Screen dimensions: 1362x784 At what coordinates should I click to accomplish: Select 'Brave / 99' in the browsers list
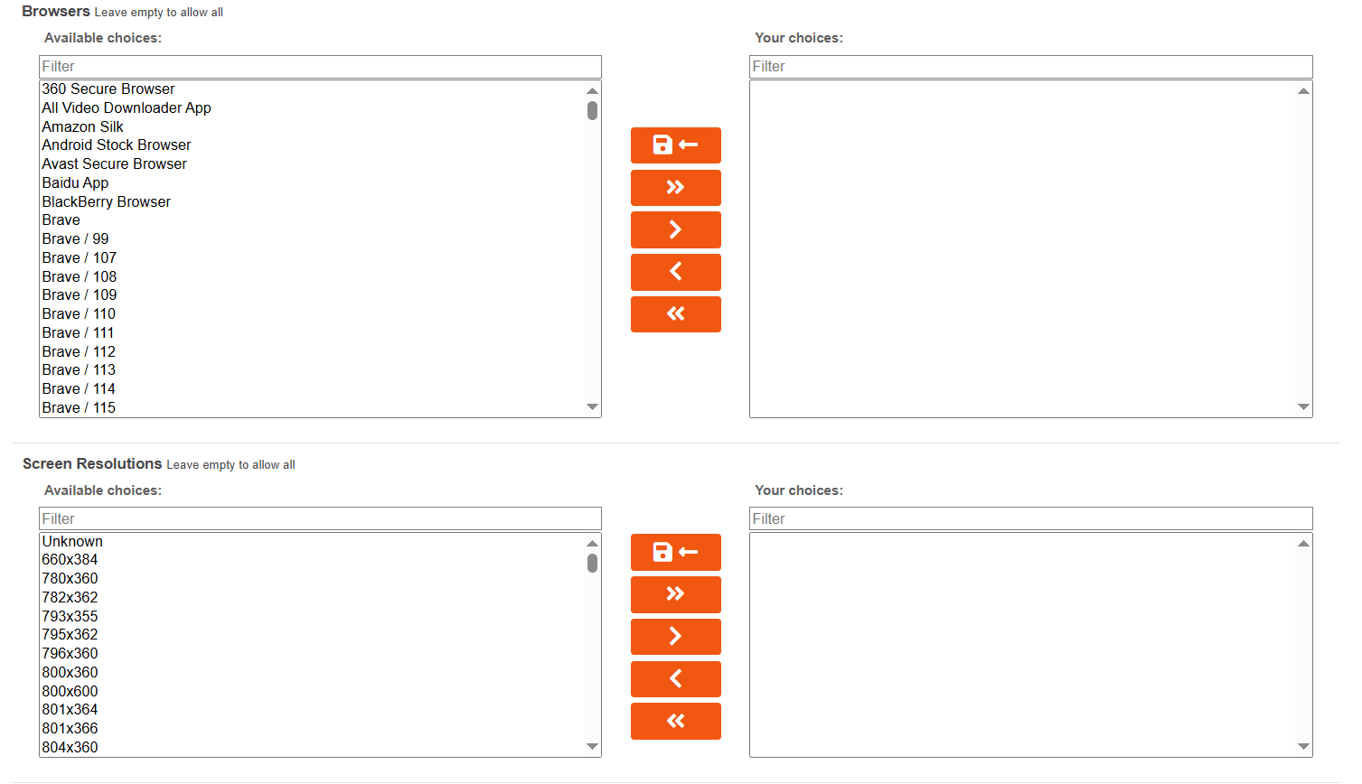click(313, 239)
